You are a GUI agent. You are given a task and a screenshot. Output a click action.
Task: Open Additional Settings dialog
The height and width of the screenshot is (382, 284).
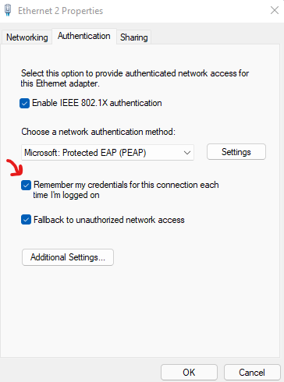(68, 257)
